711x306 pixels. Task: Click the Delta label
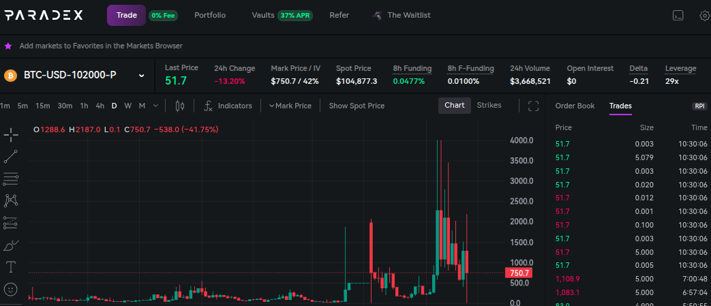tap(639, 68)
